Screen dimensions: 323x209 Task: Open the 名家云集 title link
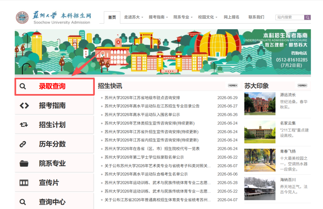(288, 123)
